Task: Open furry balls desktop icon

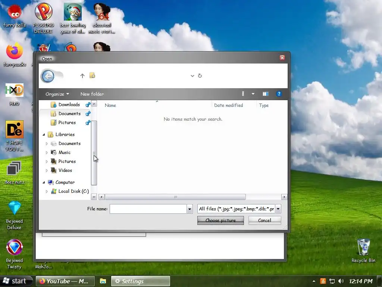Action: pyautogui.click(x=15, y=16)
